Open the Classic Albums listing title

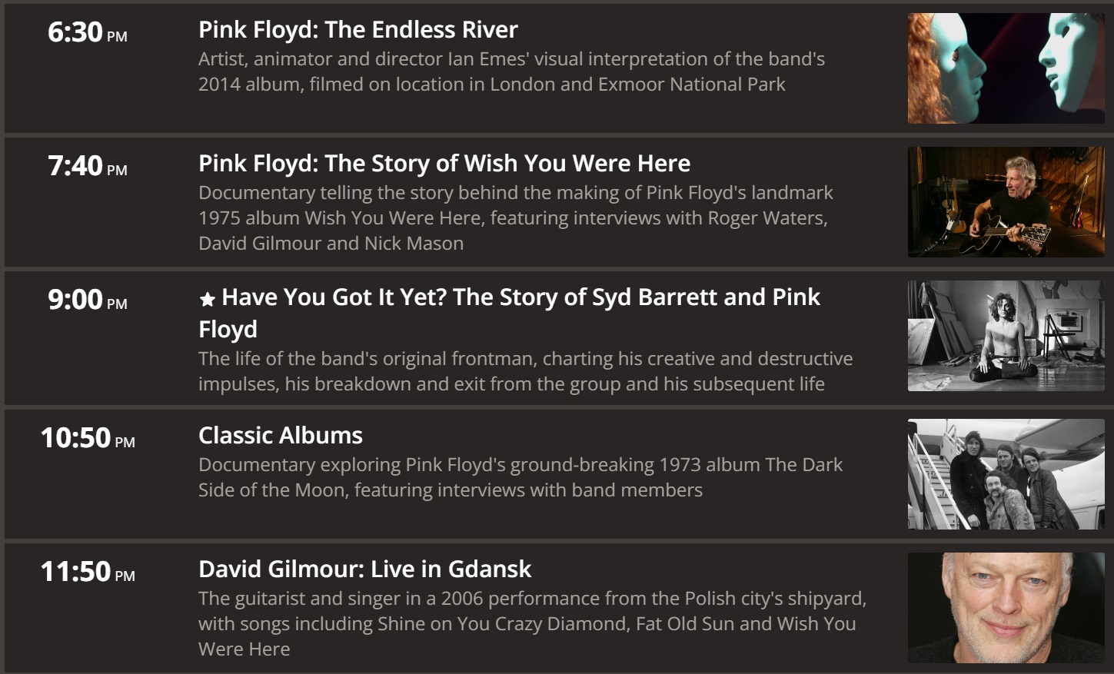[x=281, y=436]
